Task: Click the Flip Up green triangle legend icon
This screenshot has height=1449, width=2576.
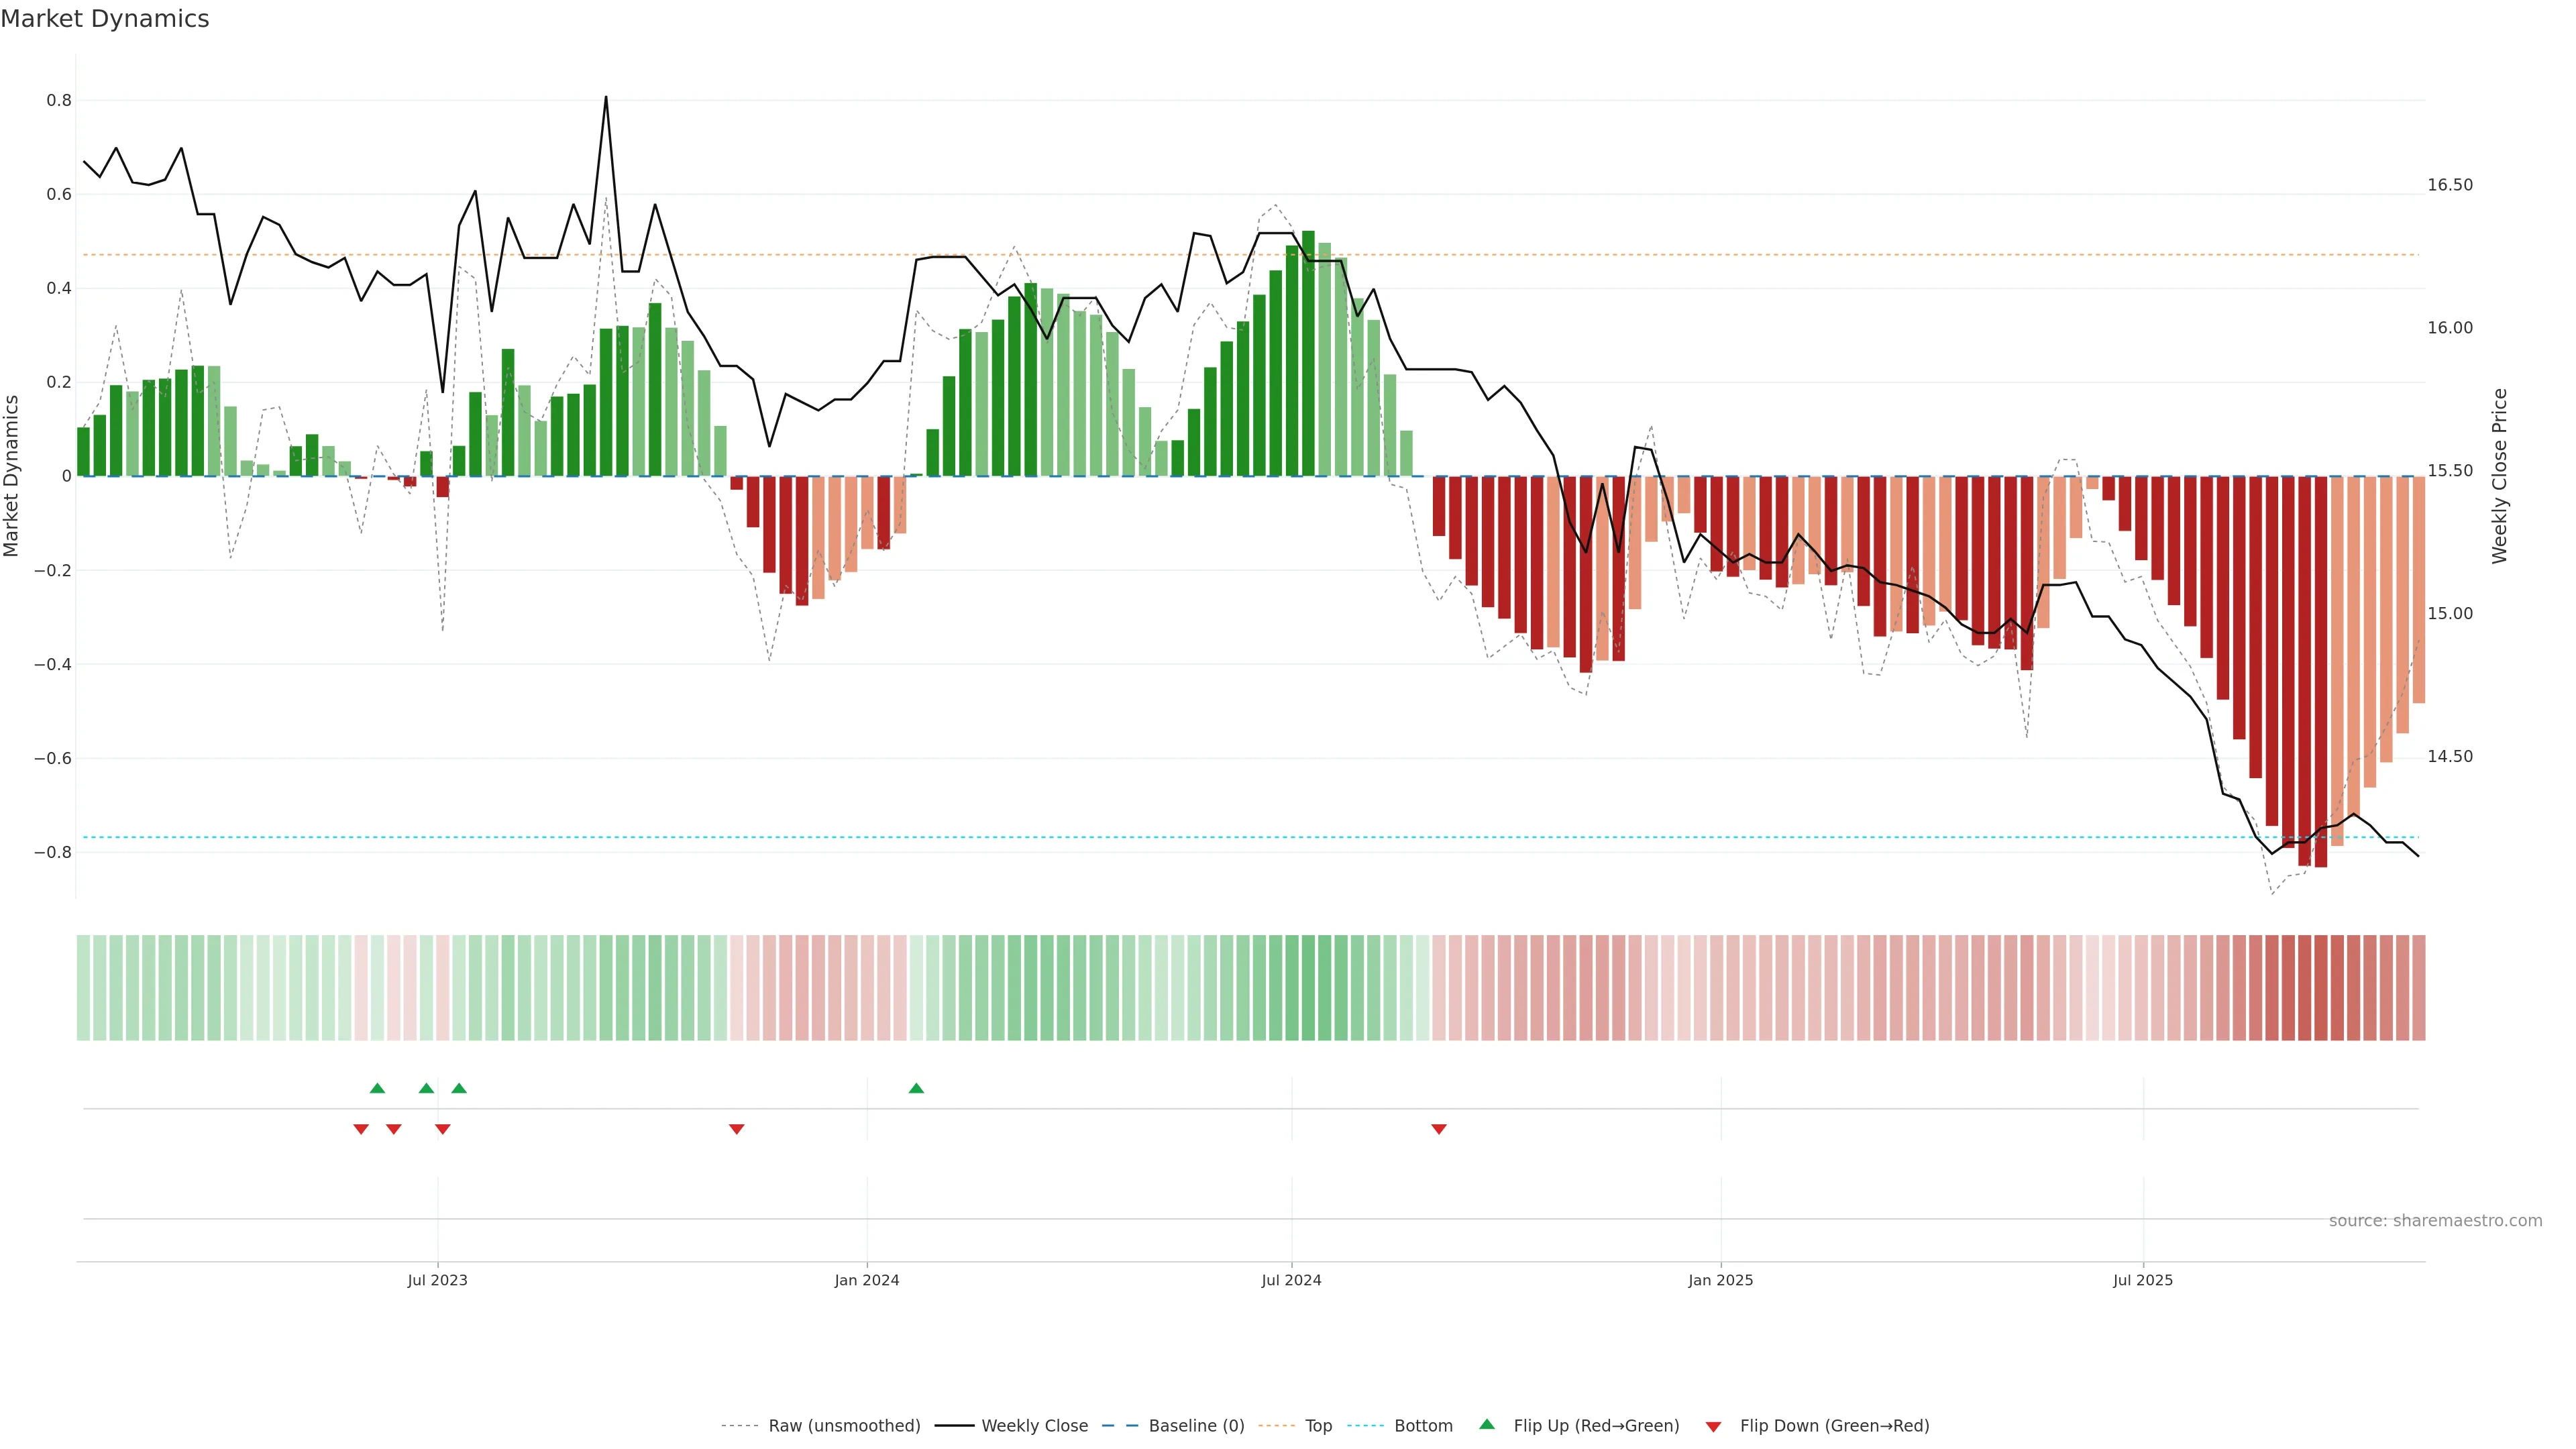Action: (1487, 1424)
